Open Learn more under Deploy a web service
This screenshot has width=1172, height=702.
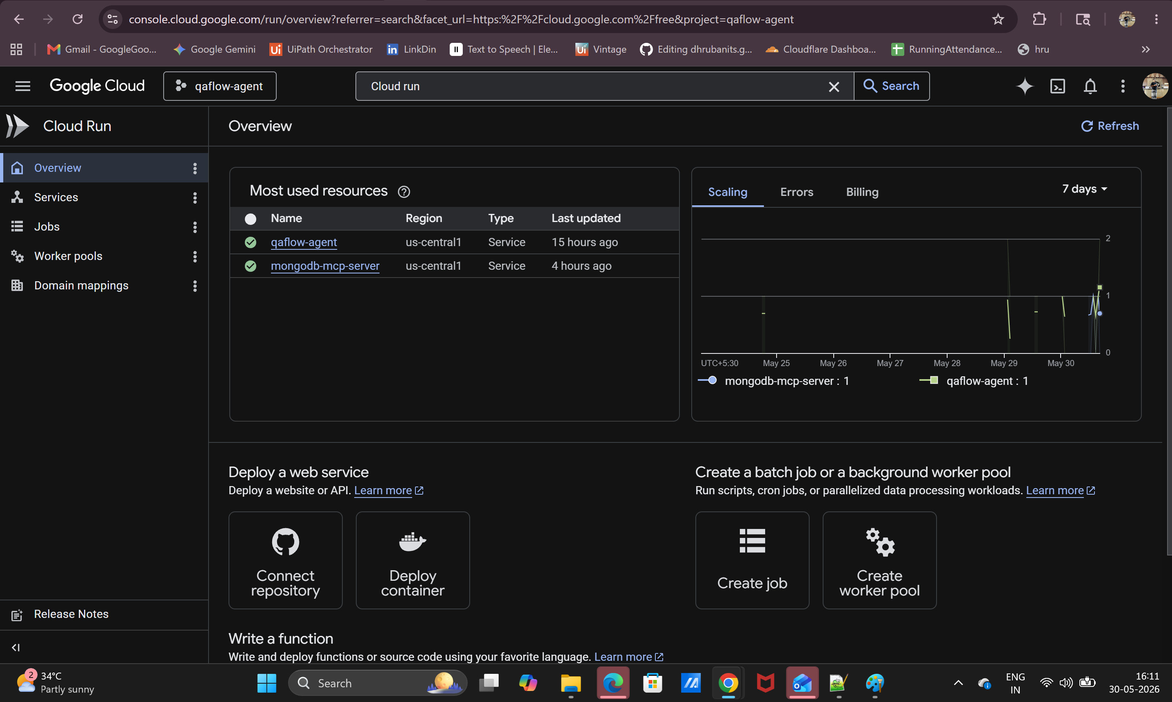point(388,491)
